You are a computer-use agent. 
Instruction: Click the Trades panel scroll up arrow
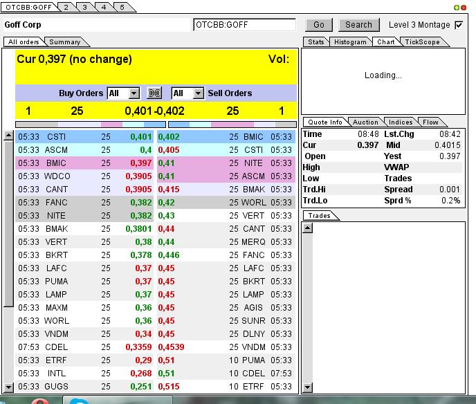click(307, 228)
